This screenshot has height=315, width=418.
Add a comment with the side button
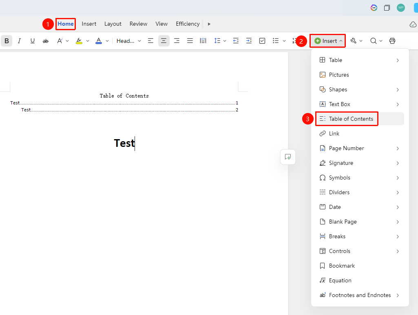tap(288, 157)
